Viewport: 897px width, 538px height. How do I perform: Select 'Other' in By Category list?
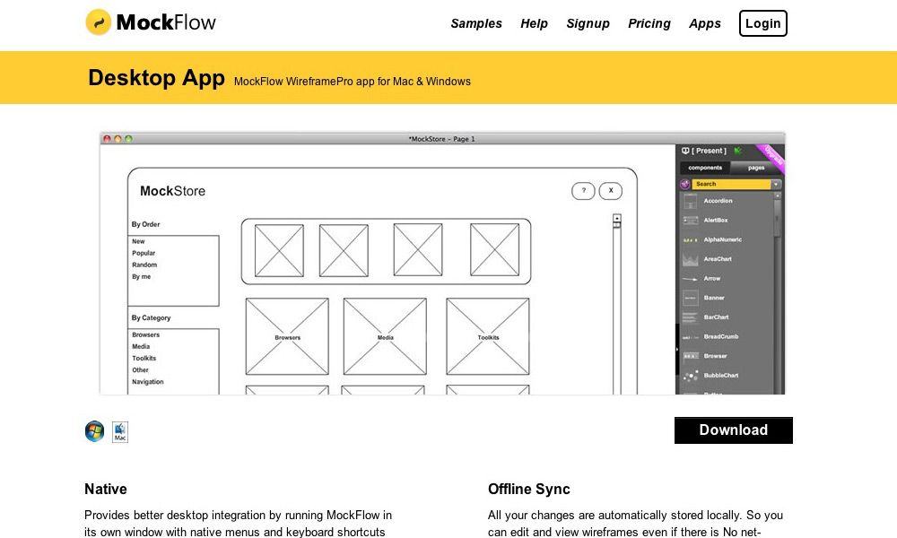pos(140,370)
